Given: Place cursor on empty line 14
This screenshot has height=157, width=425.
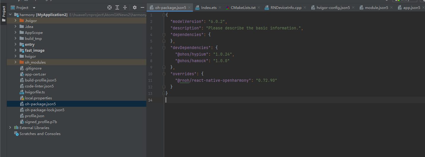Looking at the screenshot, I should (x=294, y=100).
